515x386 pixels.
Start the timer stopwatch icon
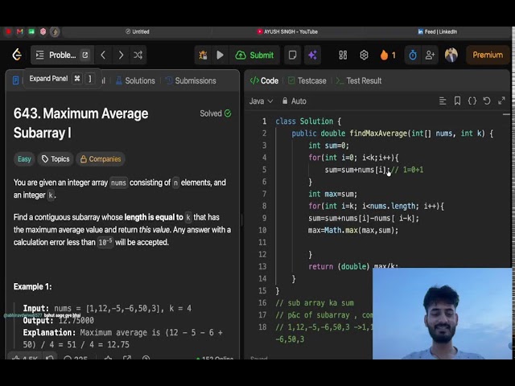click(413, 55)
